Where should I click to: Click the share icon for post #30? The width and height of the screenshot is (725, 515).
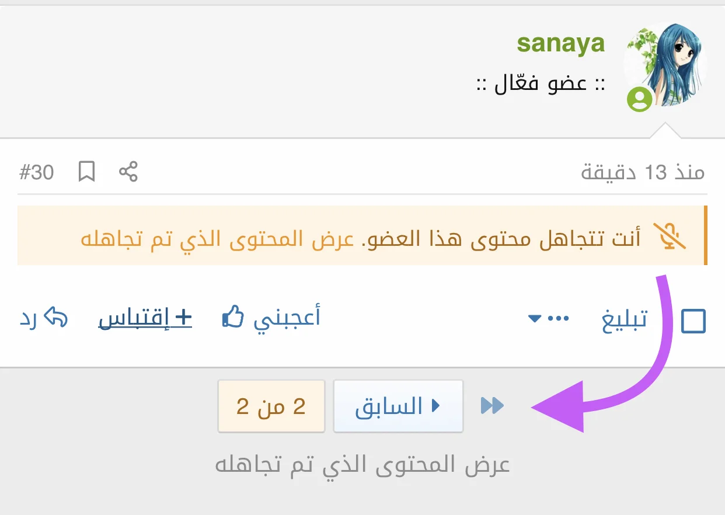pos(128,172)
